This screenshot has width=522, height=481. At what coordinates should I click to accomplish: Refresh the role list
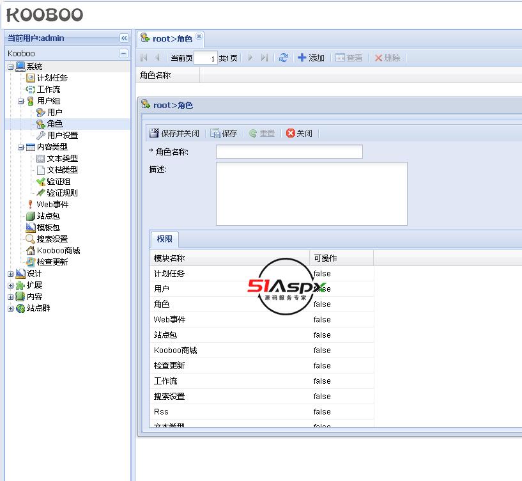283,58
